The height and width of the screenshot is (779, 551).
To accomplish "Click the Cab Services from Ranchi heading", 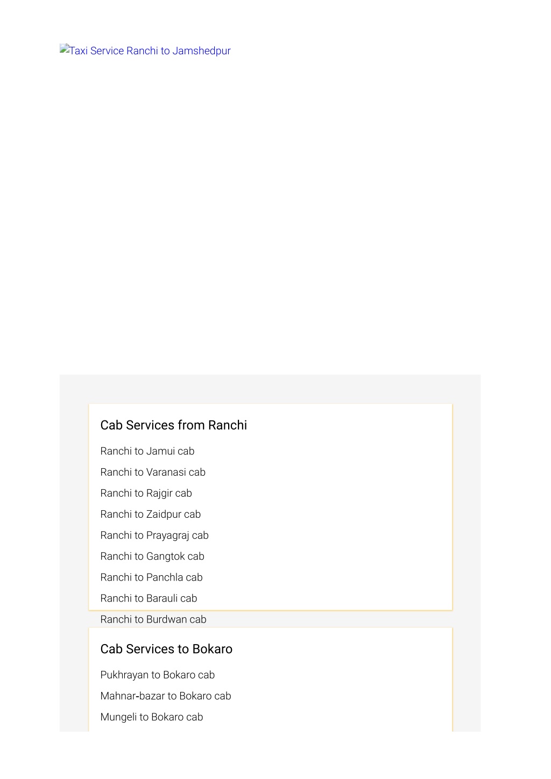I will pos(174,425).
